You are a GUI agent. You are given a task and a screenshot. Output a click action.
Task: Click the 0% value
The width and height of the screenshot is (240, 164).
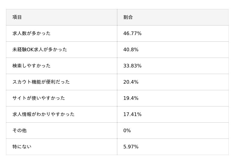coord(127,131)
